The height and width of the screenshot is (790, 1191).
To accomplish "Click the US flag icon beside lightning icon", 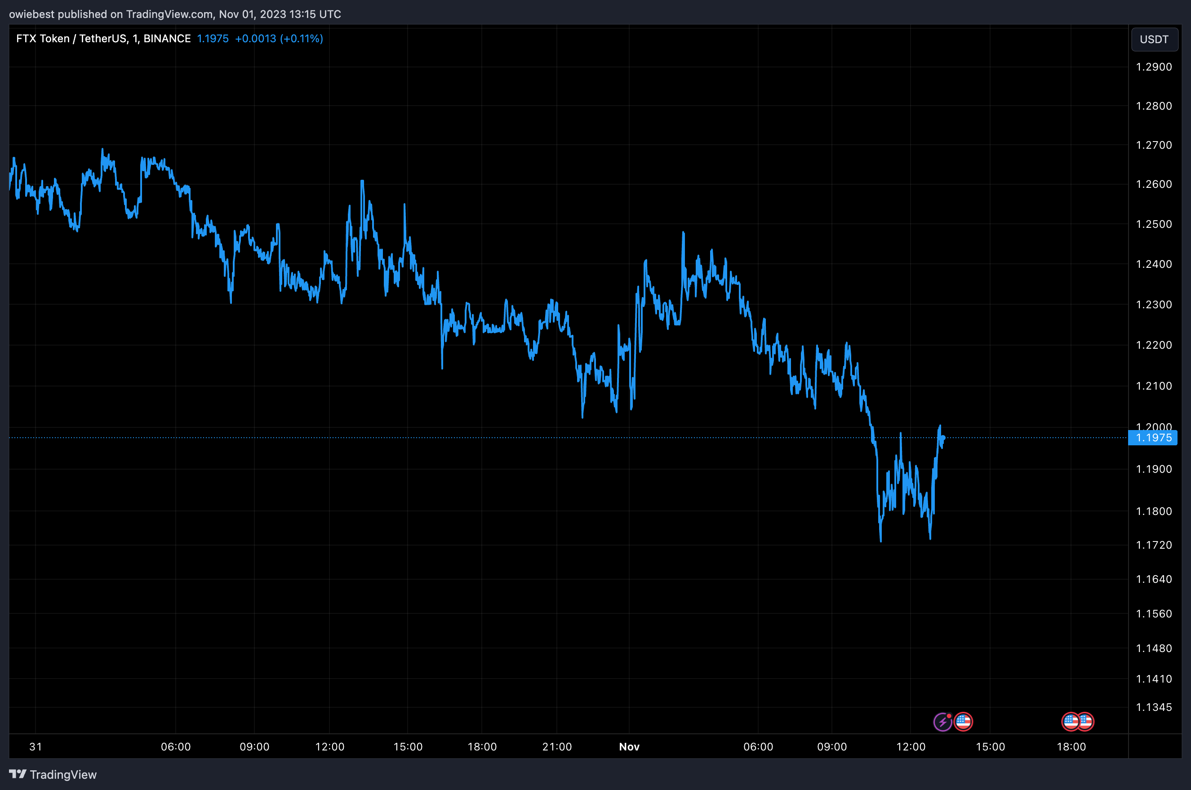I will click(963, 722).
